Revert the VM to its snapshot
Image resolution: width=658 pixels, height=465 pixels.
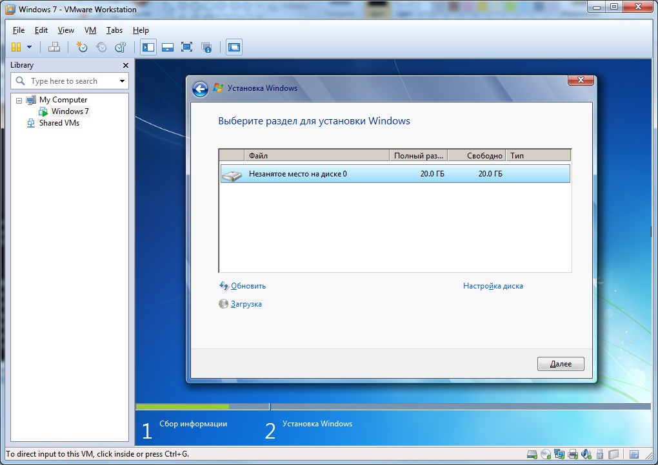pyautogui.click(x=101, y=46)
